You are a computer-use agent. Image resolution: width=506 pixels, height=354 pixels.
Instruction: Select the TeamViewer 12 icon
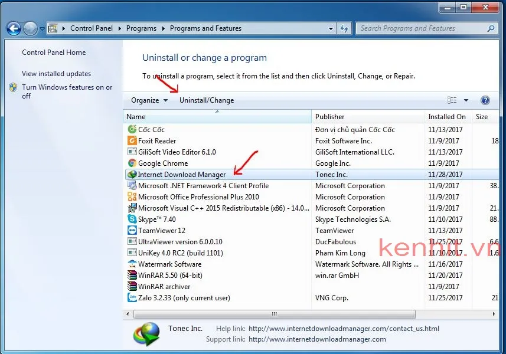[132, 230]
